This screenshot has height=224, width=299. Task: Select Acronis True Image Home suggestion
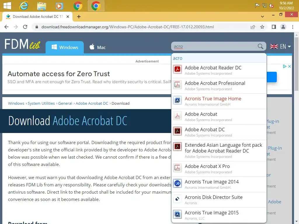[219, 101]
